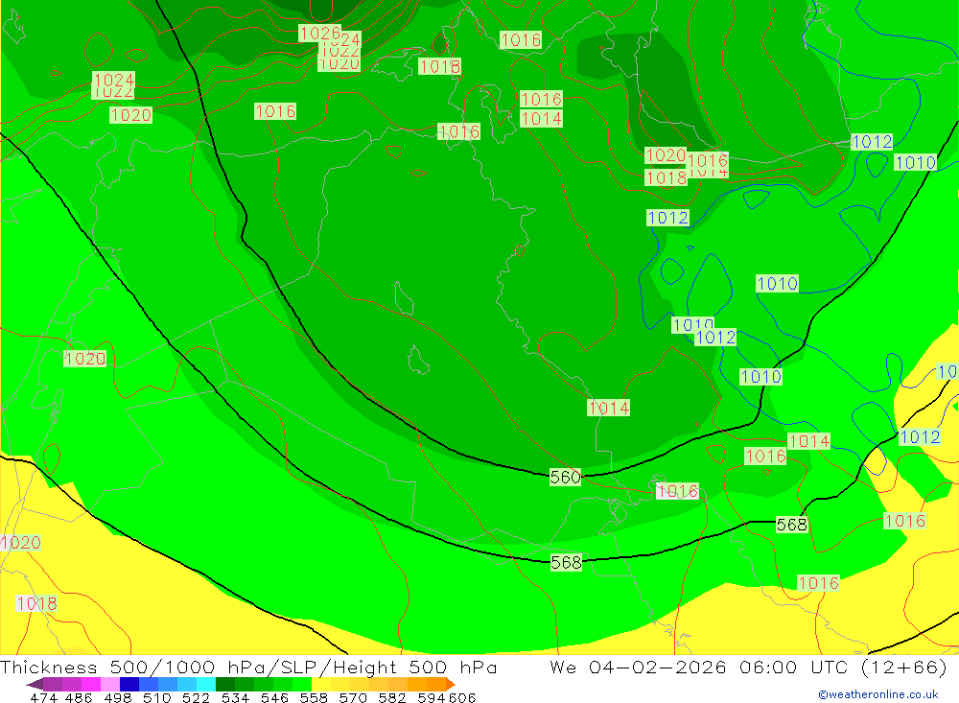The width and height of the screenshot is (959, 703).
Task: Select the dark navy blue legend swatch
Action: coord(129,684)
